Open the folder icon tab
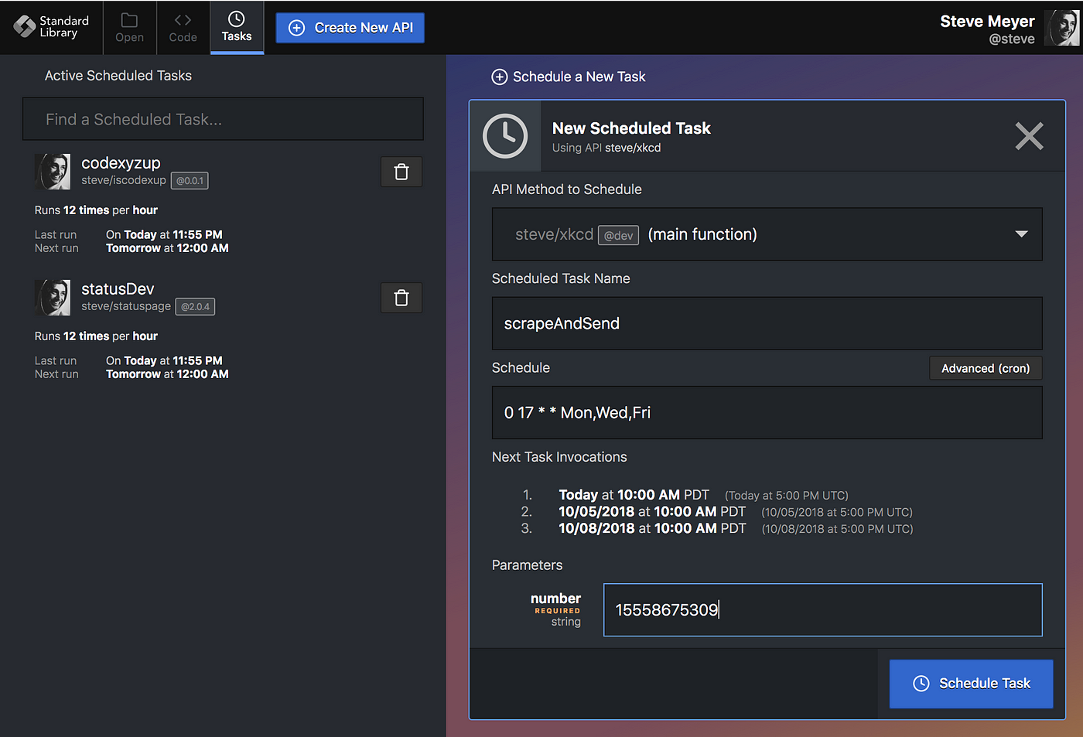The width and height of the screenshot is (1083, 737). coord(129,28)
